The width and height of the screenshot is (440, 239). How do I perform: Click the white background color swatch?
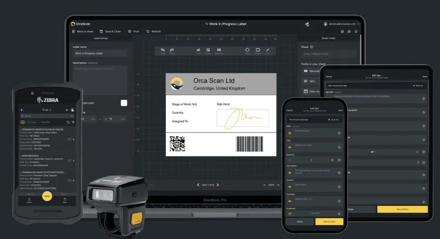[124, 103]
